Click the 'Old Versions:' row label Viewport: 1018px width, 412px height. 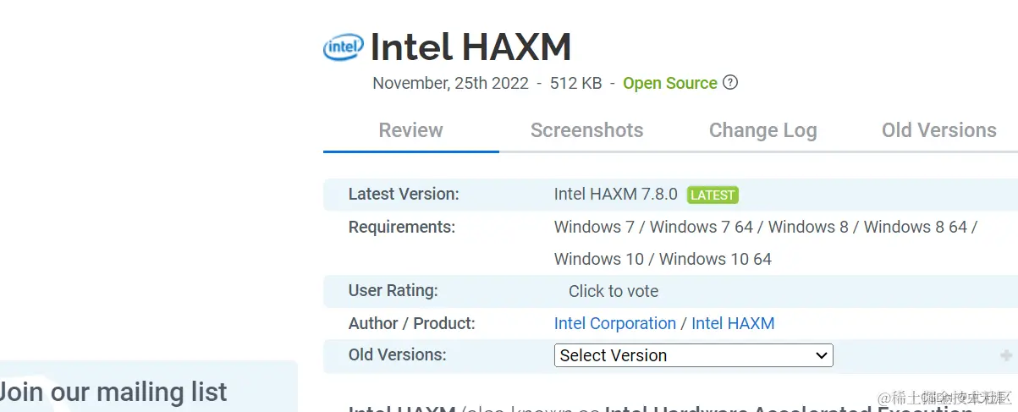(x=398, y=355)
